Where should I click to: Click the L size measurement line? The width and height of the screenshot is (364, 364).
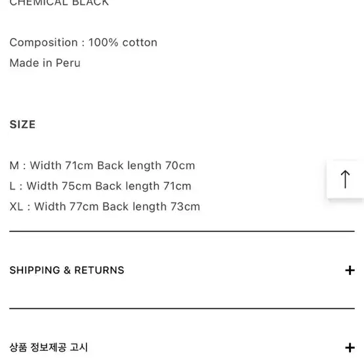100,186
